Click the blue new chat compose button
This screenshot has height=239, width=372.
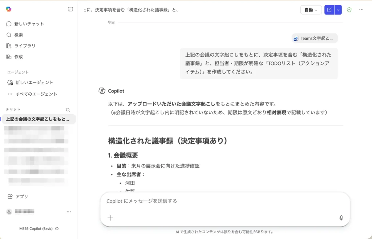(x=329, y=10)
